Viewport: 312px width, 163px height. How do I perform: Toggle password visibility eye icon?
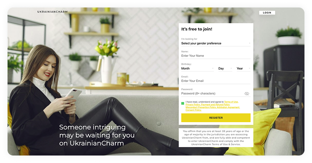coord(246,94)
